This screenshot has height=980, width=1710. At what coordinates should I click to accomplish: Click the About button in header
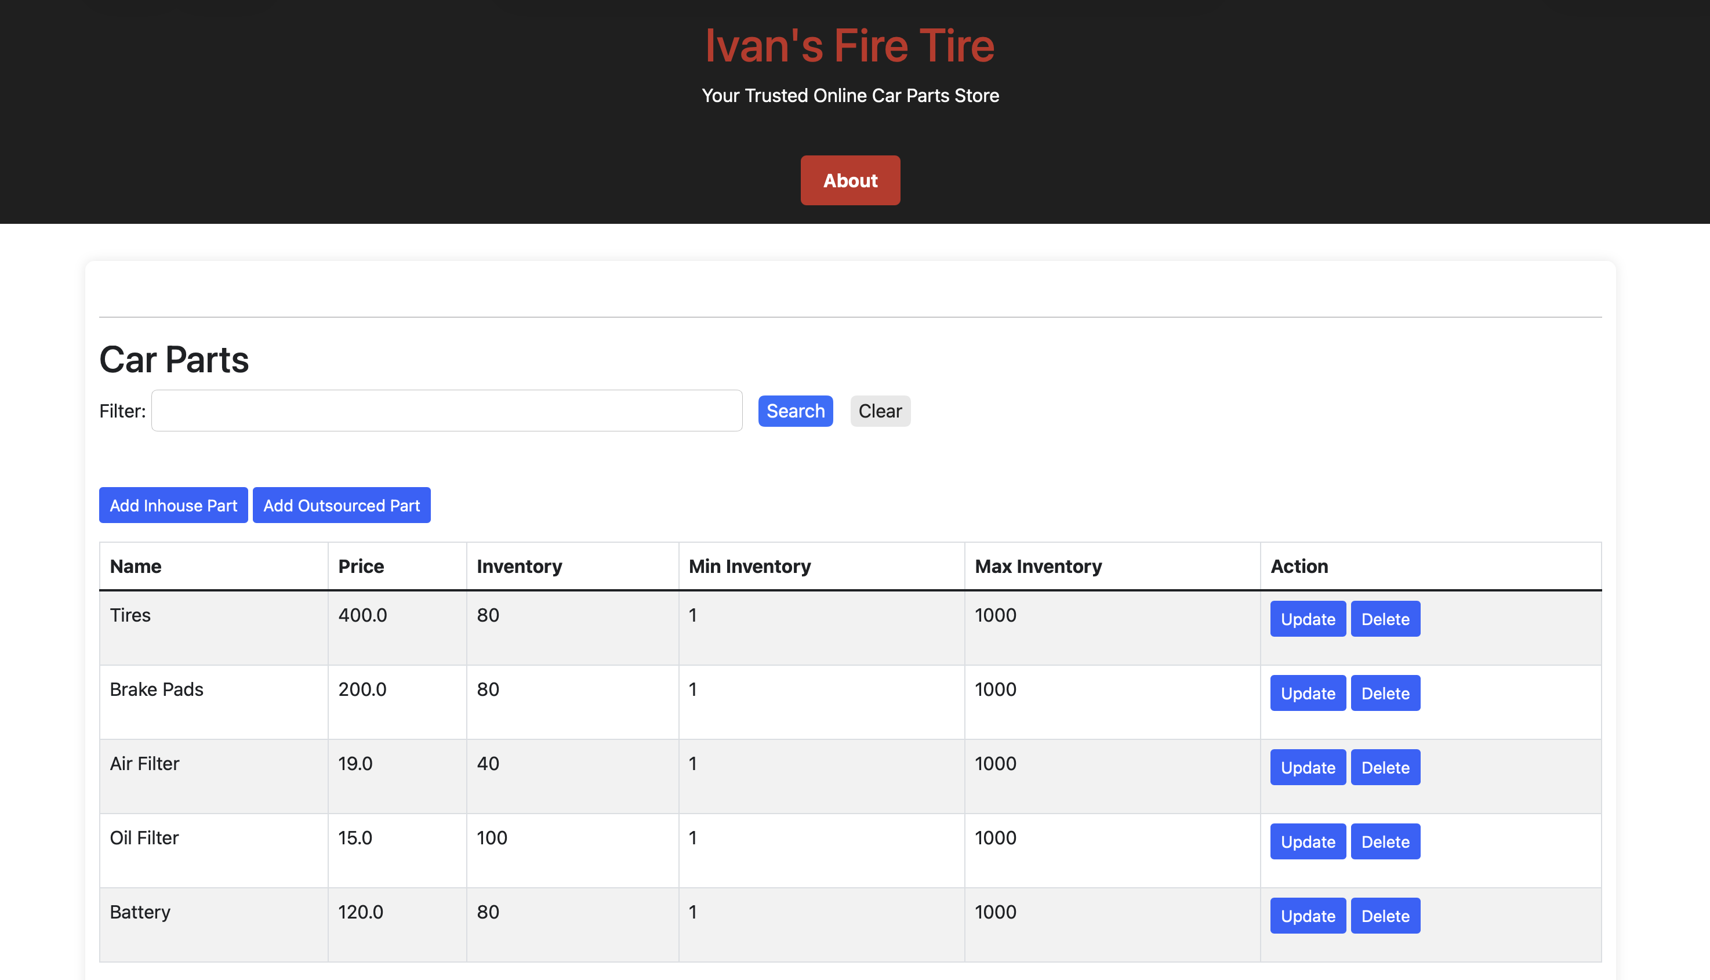pyautogui.click(x=850, y=180)
